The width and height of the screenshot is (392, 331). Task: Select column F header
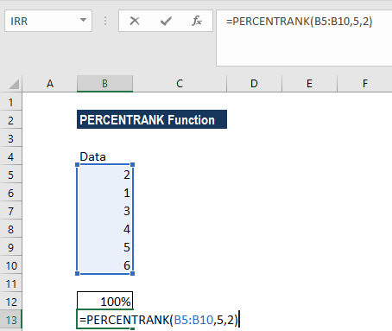click(364, 84)
